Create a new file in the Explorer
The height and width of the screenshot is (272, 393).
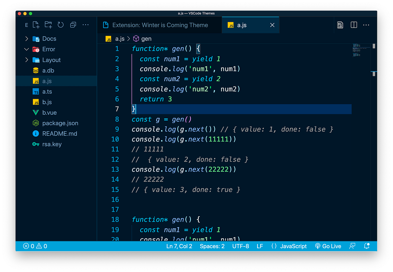coord(36,25)
